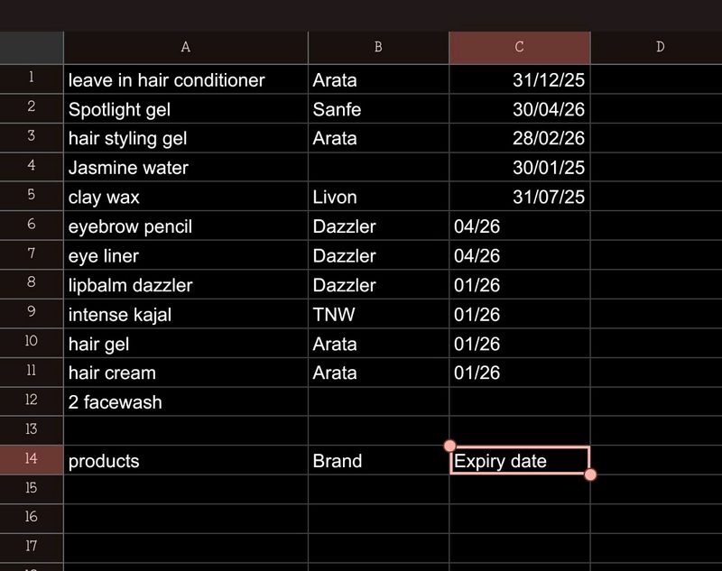Select highlighted column C header
Image resolution: width=722 pixels, height=571 pixels.
520,48
